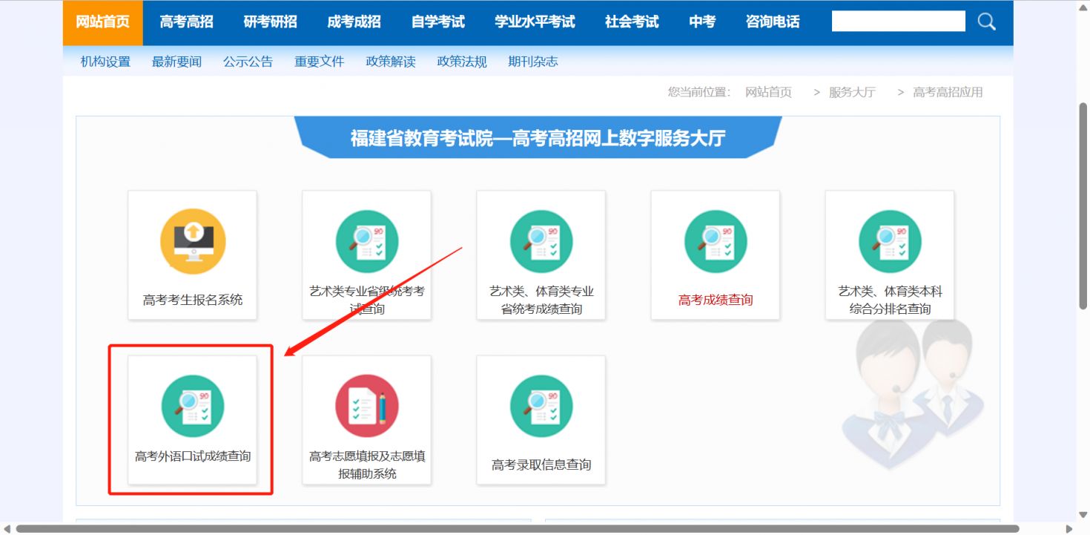
Task: Click 高考录取信息查询 text label
Action: click(x=541, y=465)
